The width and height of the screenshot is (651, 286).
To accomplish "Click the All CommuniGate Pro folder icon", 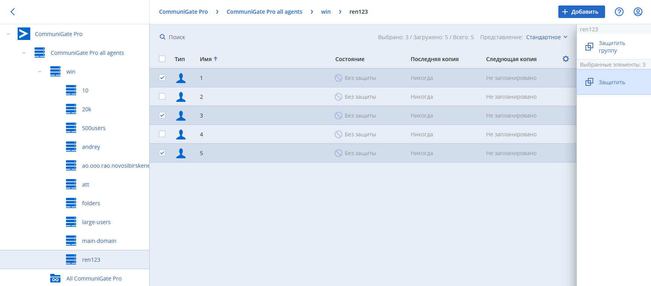I will pyautogui.click(x=55, y=279).
